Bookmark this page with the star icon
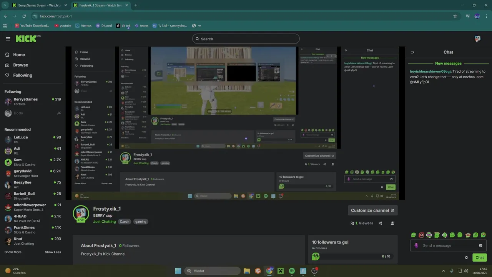The height and width of the screenshot is (277, 492). (455, 16)
